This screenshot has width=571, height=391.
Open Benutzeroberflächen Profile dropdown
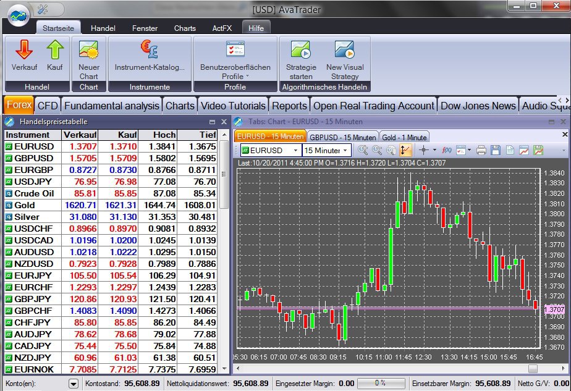coord(235,60)
